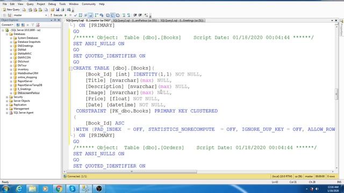
Task: Expand the SQL Server Agent node
Action: point(7,113)
